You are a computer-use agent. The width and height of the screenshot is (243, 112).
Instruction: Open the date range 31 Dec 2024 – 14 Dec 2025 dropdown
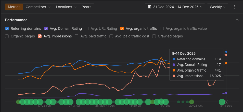[x=175, y=7]
